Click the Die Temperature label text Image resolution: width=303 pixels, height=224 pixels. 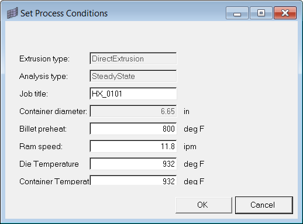[x=49, y=164]
